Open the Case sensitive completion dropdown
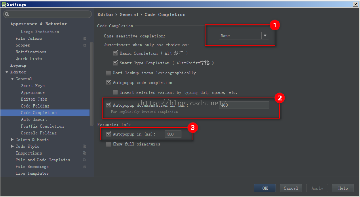Screen dimensions: 360x197 265,36
